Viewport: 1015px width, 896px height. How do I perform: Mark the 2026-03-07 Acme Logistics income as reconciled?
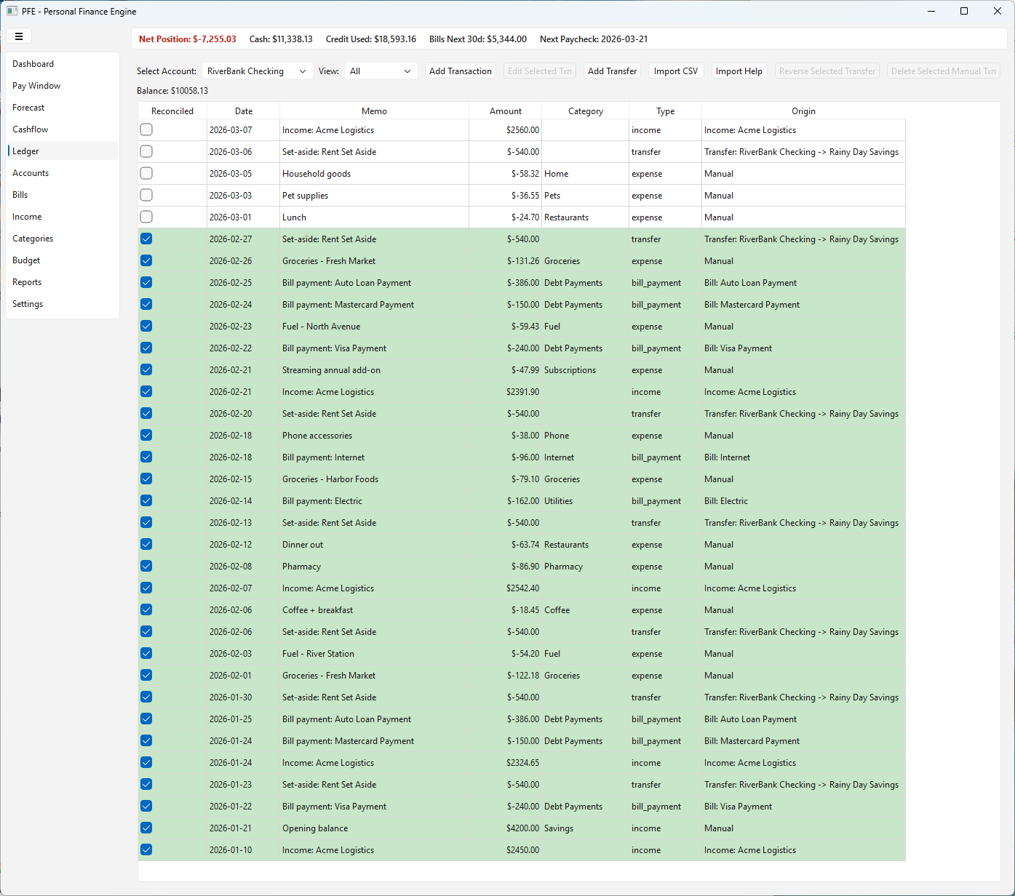tap(146, 129)
